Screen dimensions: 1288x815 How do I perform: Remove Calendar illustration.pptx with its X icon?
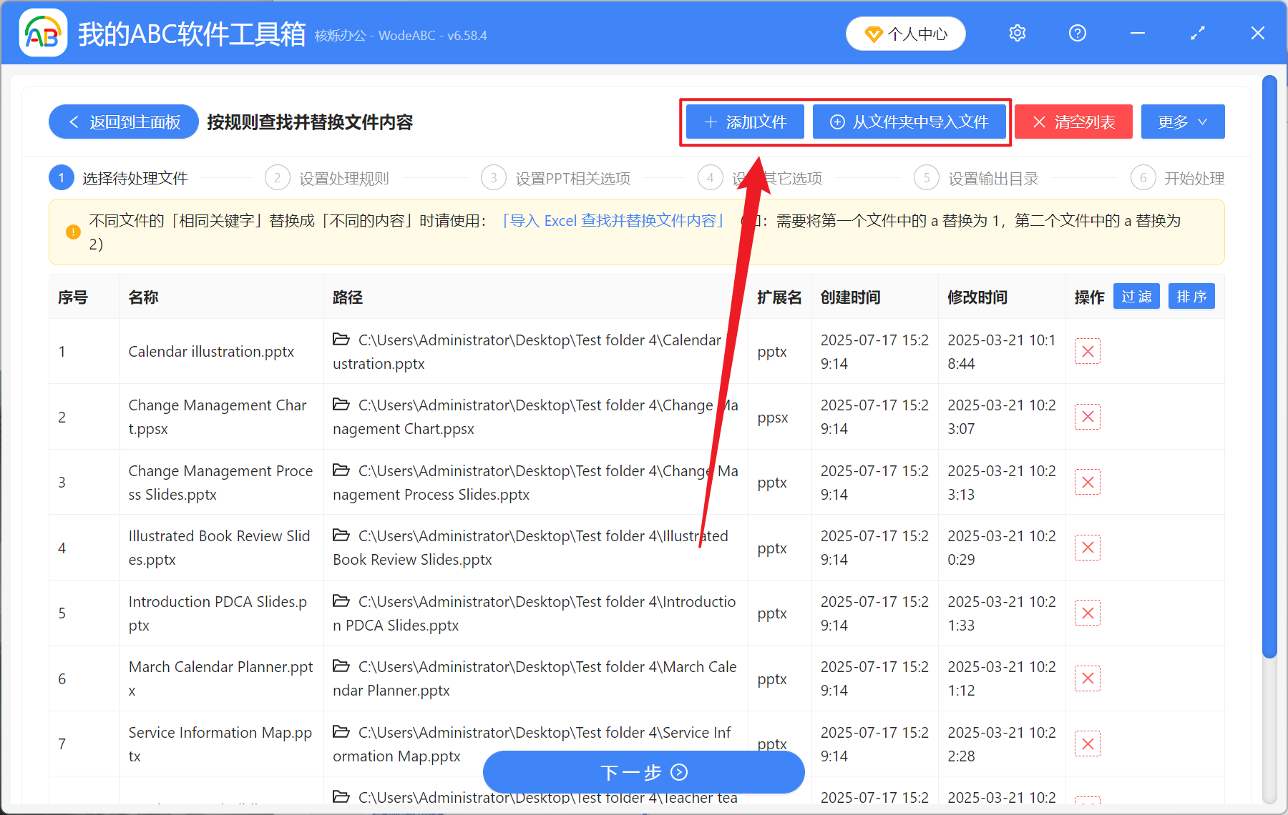[1087, 351]
